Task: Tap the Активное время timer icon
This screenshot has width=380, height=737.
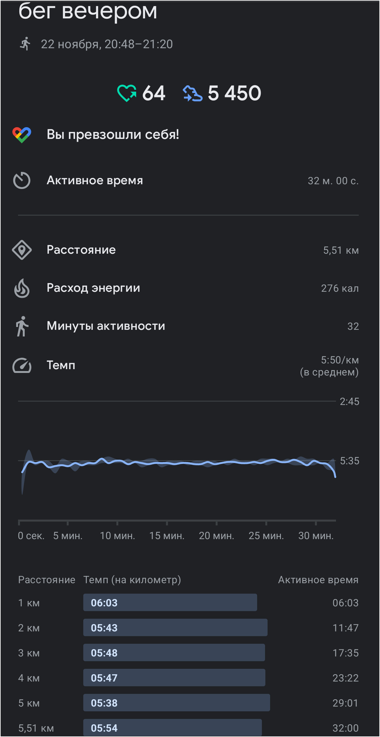Action: [x=22, y=180]
